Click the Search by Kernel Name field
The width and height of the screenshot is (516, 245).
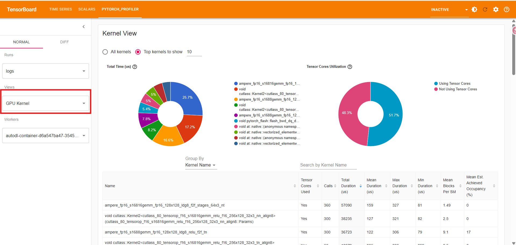coord(328,165)
